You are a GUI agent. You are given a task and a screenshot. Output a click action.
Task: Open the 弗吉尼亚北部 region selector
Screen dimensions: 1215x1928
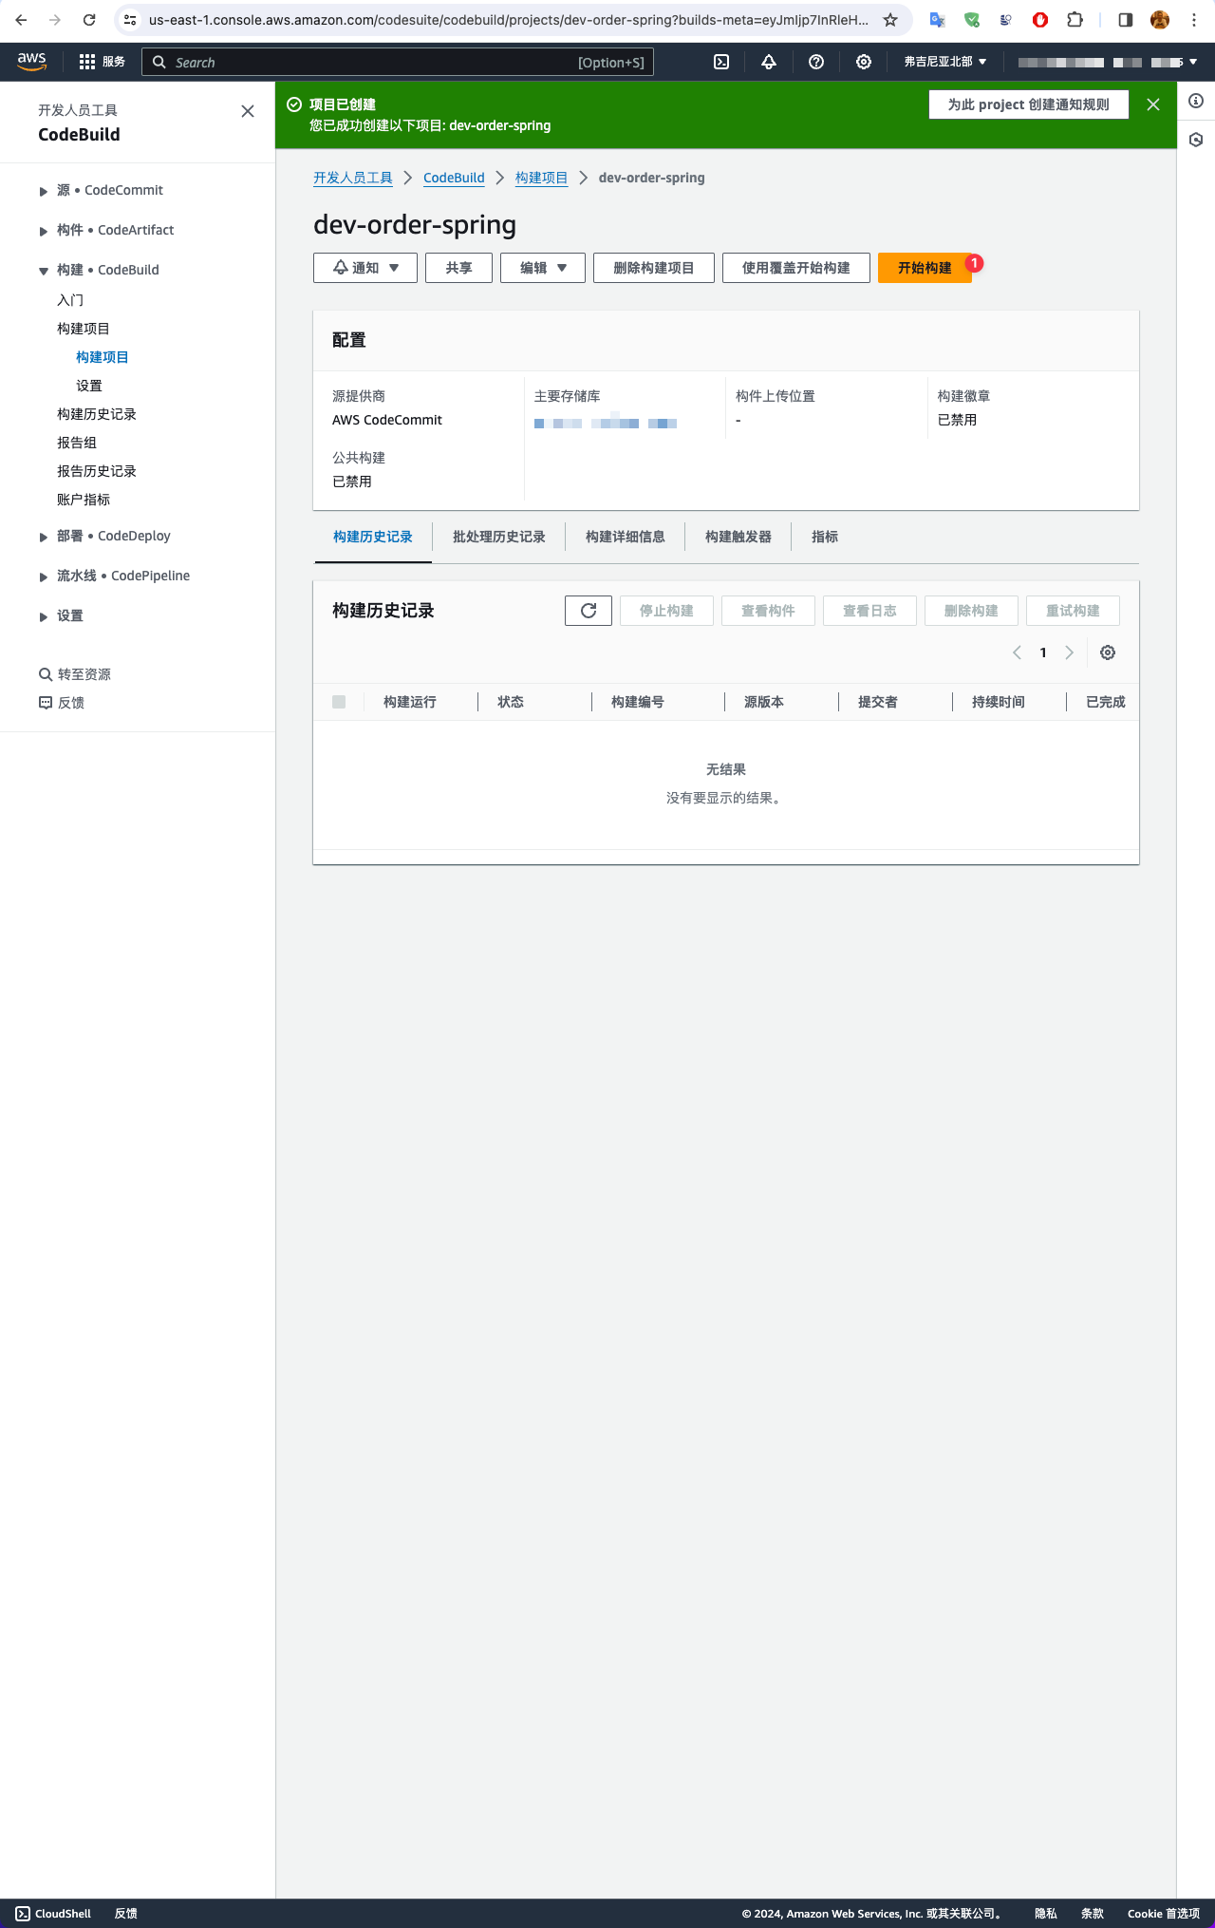click(945, 62)
